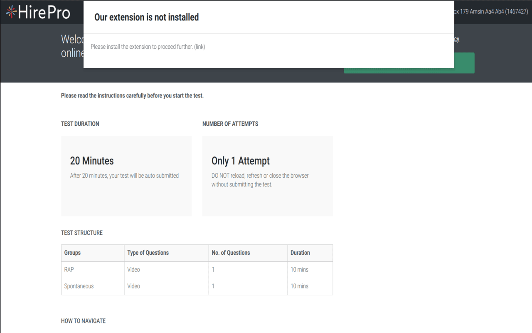The height and width of the screenshot is (333, 532).
Task: Click the TEST STRUCTURE section heading
Action: [82, 233]
